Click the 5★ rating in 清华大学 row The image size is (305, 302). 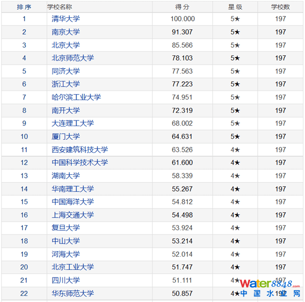coord(235,19)
